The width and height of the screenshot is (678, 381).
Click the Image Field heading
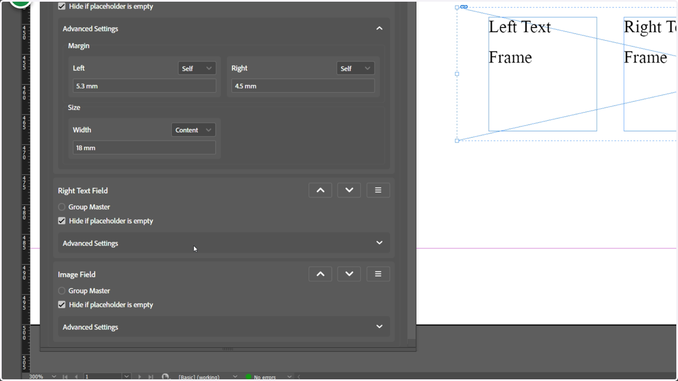[76, 274]
